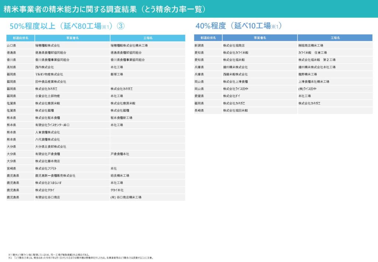The image size is (378, 262).
Task: Click 工場名 header in the 50% table
Action: [x=148, y=38]
